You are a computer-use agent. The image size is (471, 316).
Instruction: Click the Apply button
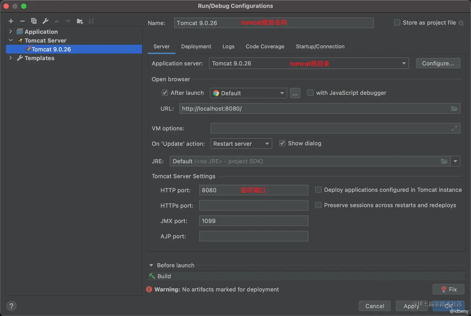411,306
